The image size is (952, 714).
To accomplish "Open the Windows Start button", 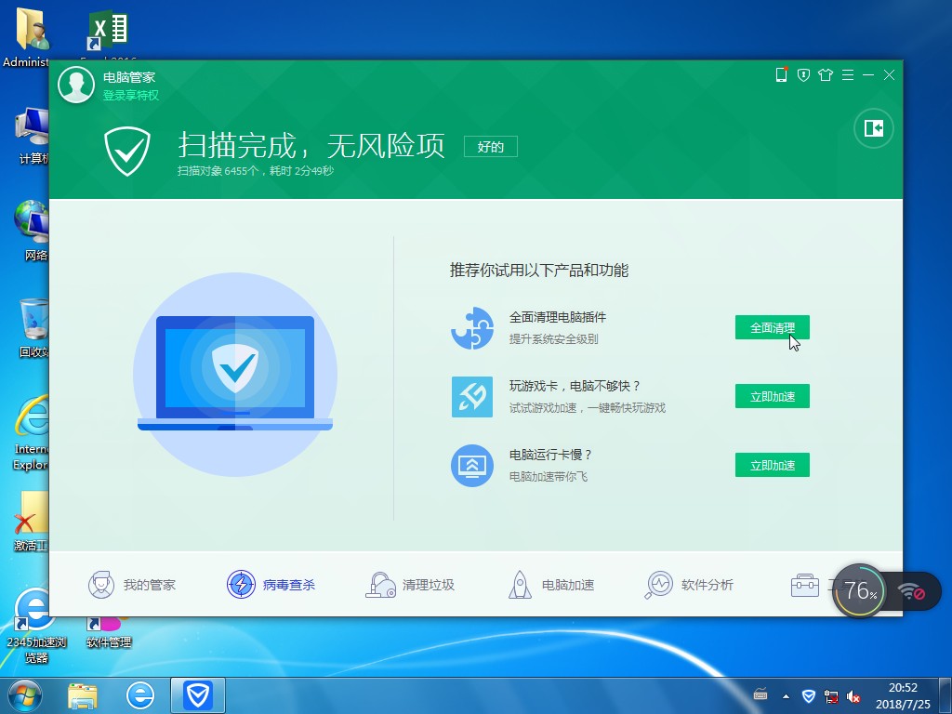I will pos(25,695).
